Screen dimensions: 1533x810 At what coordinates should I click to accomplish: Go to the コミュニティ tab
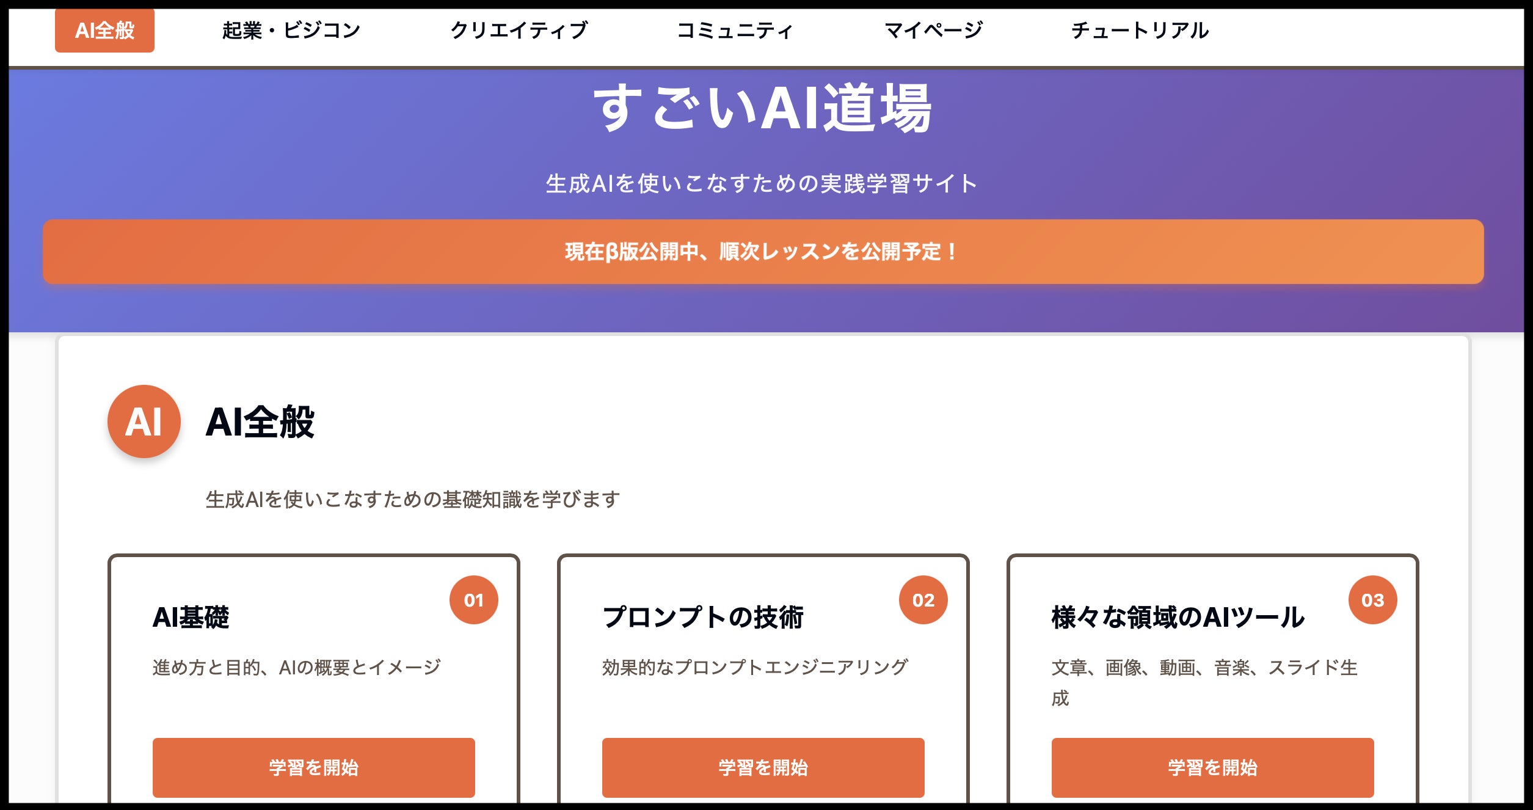735,31
